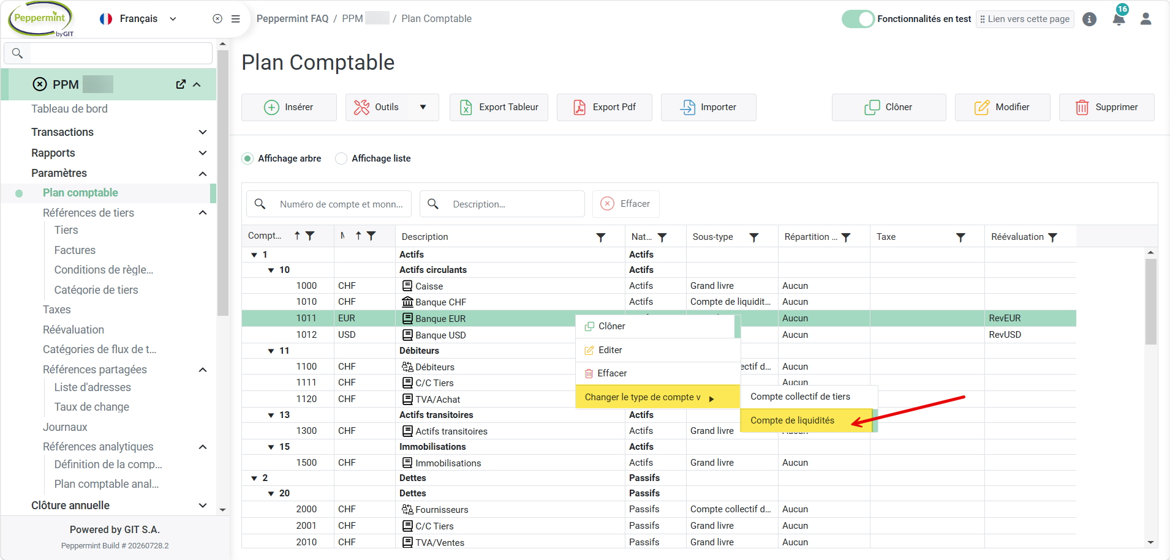Click the Caisse ledger icon
Image resolution: width=1170 pixels, height=560 pixels.
click(407, 286)
